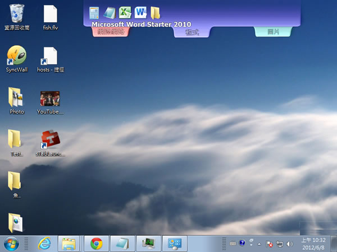Launch the sTabLauncher shortcut

(51, 140)
